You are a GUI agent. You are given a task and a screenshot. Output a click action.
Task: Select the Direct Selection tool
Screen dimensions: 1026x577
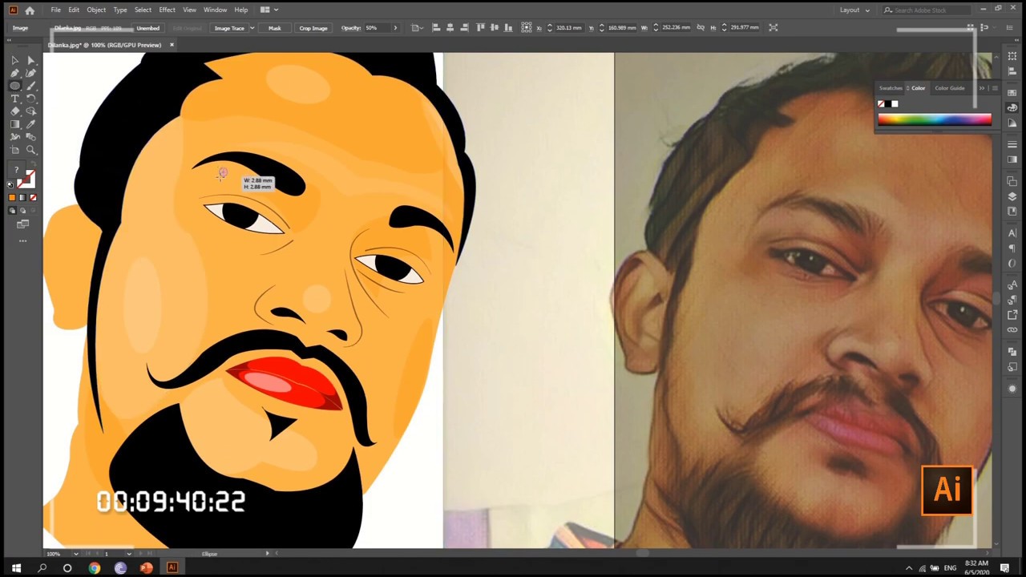pos(31,60)
